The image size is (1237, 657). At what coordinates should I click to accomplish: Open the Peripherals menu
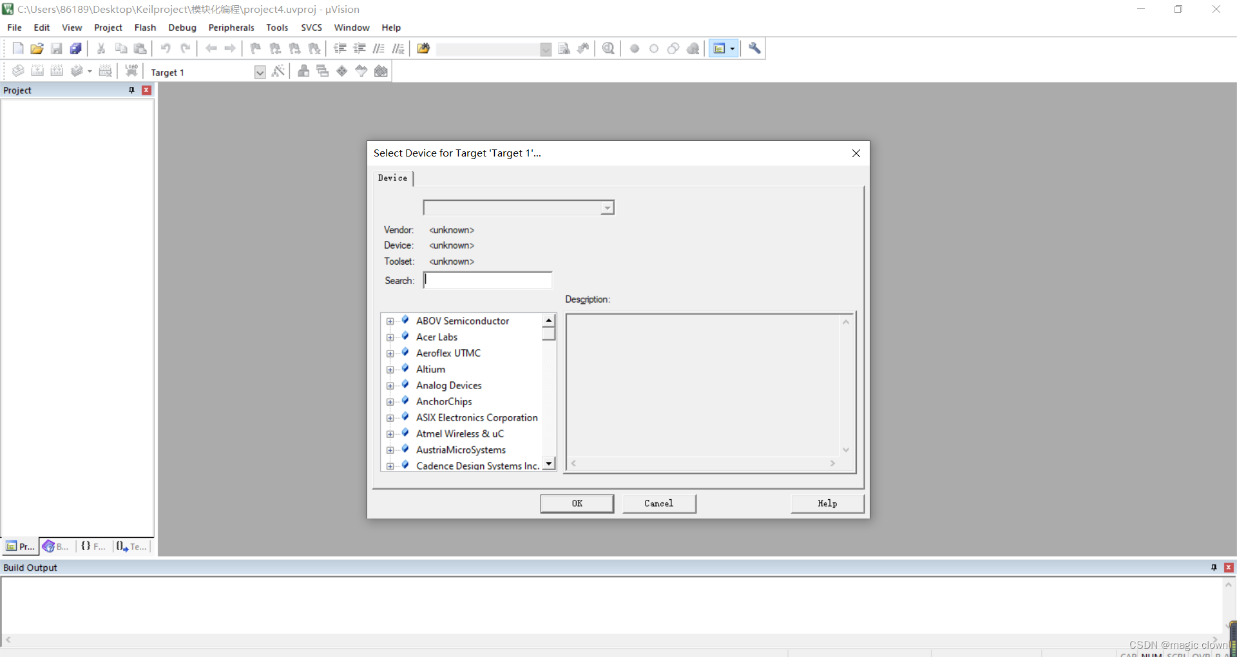pos(231,28)
